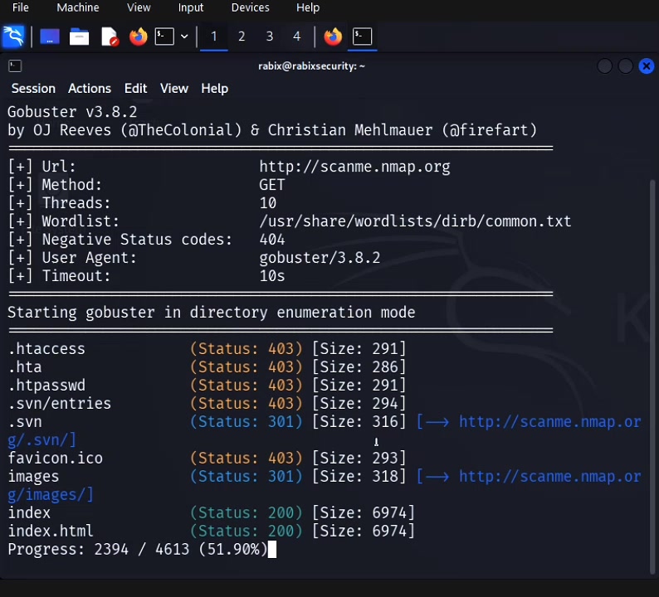Click the terminal vertical scrollbar
This screenshot has height=597, width=659.
pos(652,376)
